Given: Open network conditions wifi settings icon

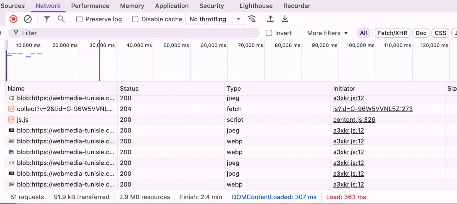Looking at the screenshot, I should pos(252,19).
